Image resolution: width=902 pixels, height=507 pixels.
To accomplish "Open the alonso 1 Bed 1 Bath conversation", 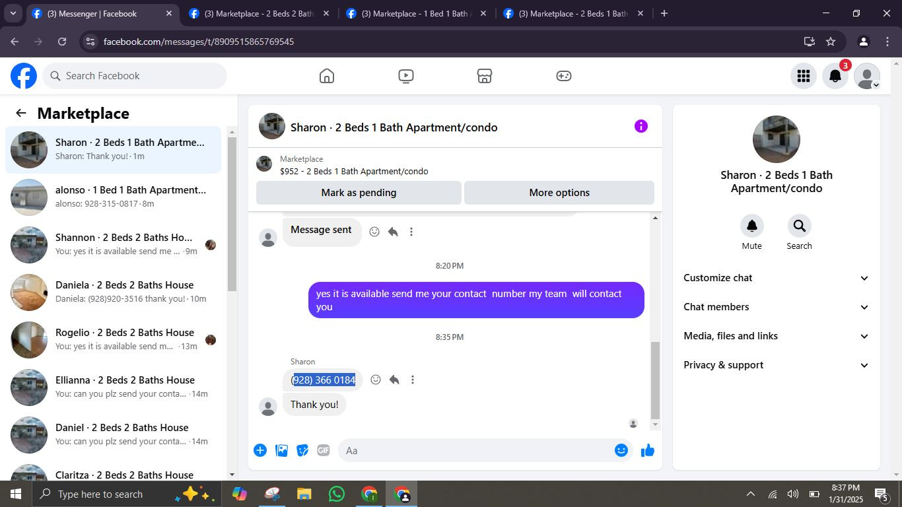I will 114,197.
